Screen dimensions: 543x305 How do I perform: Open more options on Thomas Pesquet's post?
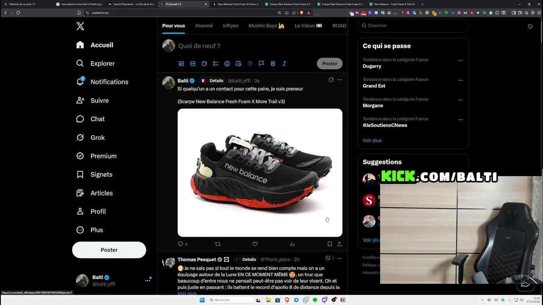339,258
